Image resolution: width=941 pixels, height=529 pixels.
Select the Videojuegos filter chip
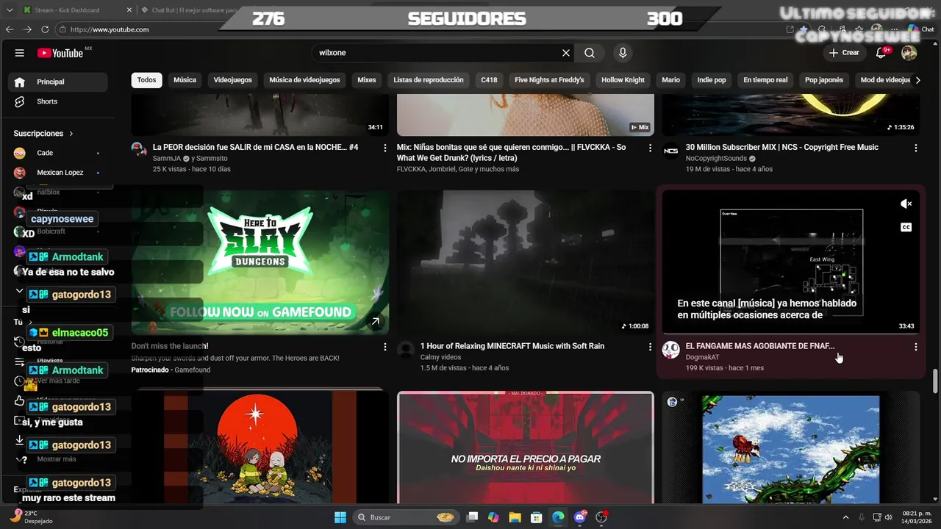(x=232, y=80)
